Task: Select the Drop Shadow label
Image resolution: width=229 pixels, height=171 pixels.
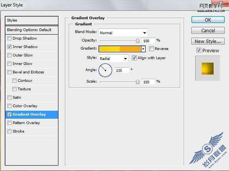Action: (x=25, y=38)
